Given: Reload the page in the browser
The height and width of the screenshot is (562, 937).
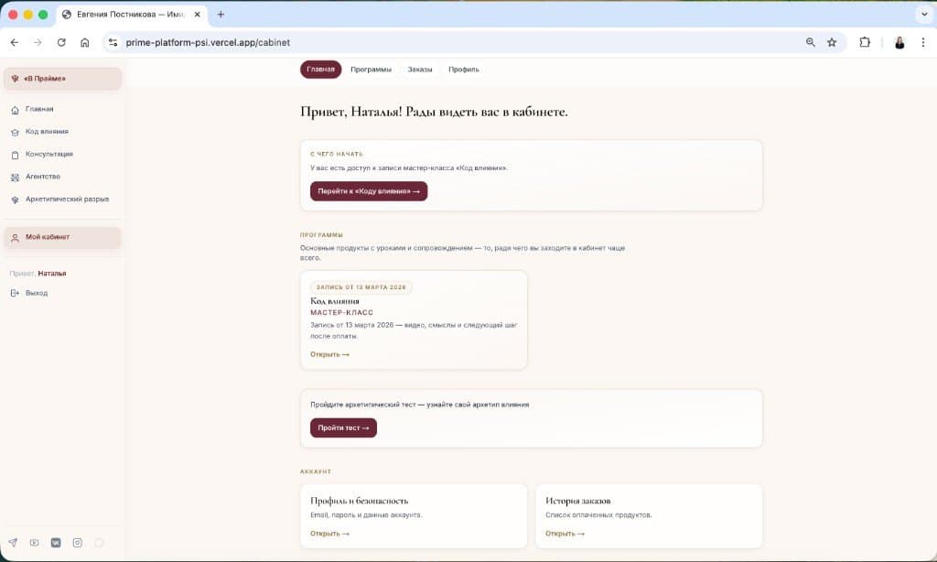Looking at the screenshot, I should (61, 42).
